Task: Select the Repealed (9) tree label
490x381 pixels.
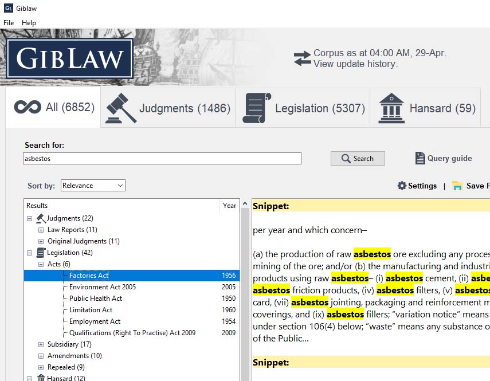Action: click(x=66, y=367)
